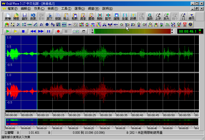Click the green Play button
The image size is (205, 140).
tap(8, 31)
